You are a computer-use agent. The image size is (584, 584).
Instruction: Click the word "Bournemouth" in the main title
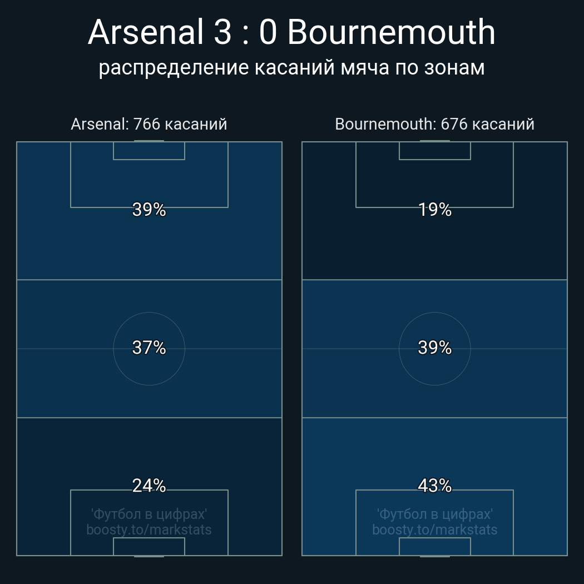[x=392, y=32]
